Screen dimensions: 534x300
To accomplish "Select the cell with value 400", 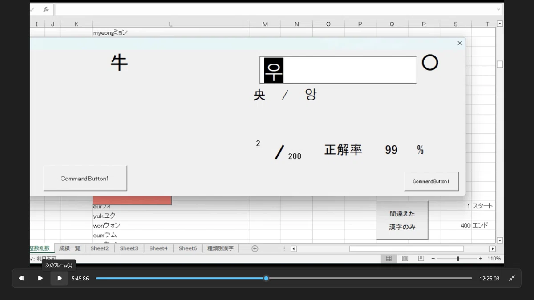I will (456, 225).
